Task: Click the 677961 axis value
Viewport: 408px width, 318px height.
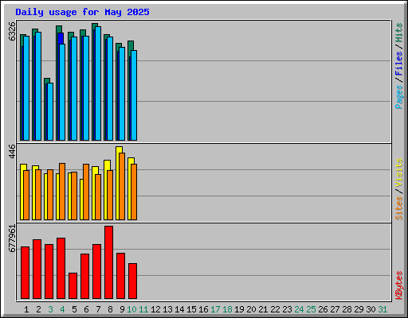Action: (x=12, y=238)
